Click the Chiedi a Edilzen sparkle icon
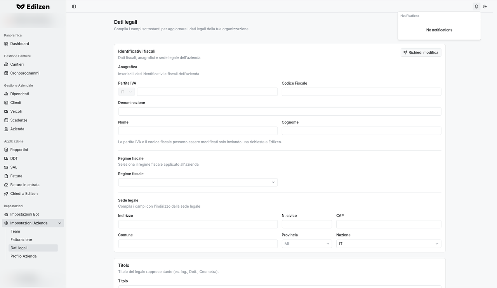 click(6, 194)
